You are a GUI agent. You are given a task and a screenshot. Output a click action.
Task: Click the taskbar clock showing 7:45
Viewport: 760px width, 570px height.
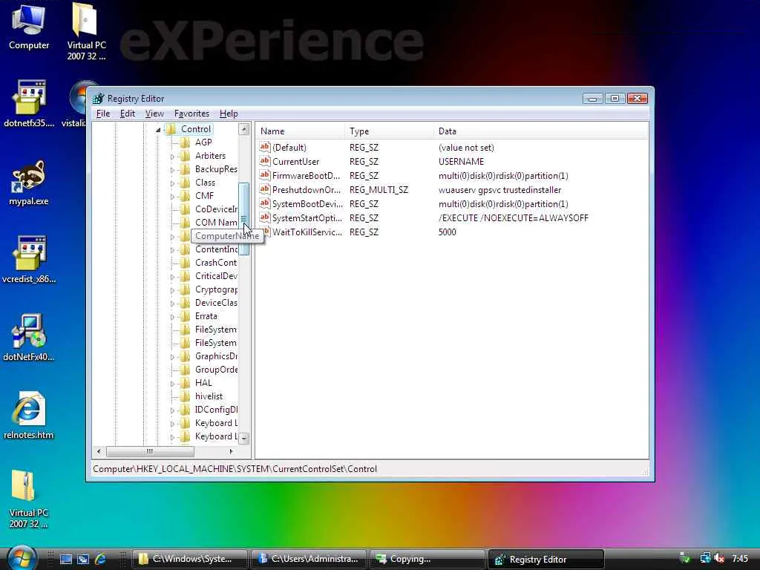pyautogui.click(x=740, y=559)
